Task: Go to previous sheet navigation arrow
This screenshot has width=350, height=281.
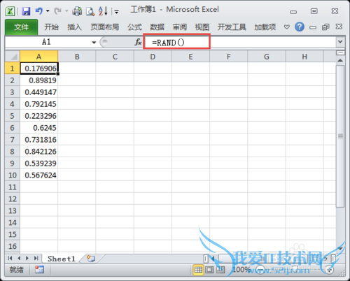Action: click(x=19, y=258)
